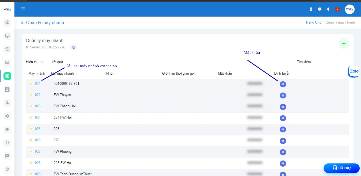Open the contacts book sidebar icon
This screenshot has width=361, height=176.
coord(7,90)
